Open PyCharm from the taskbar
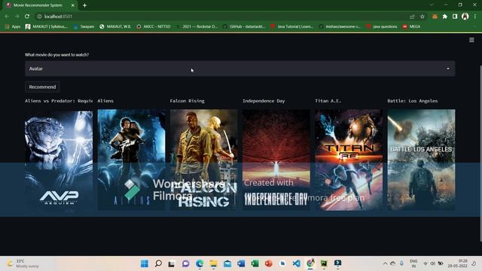482x271 pixels. [x=324, y=263]
